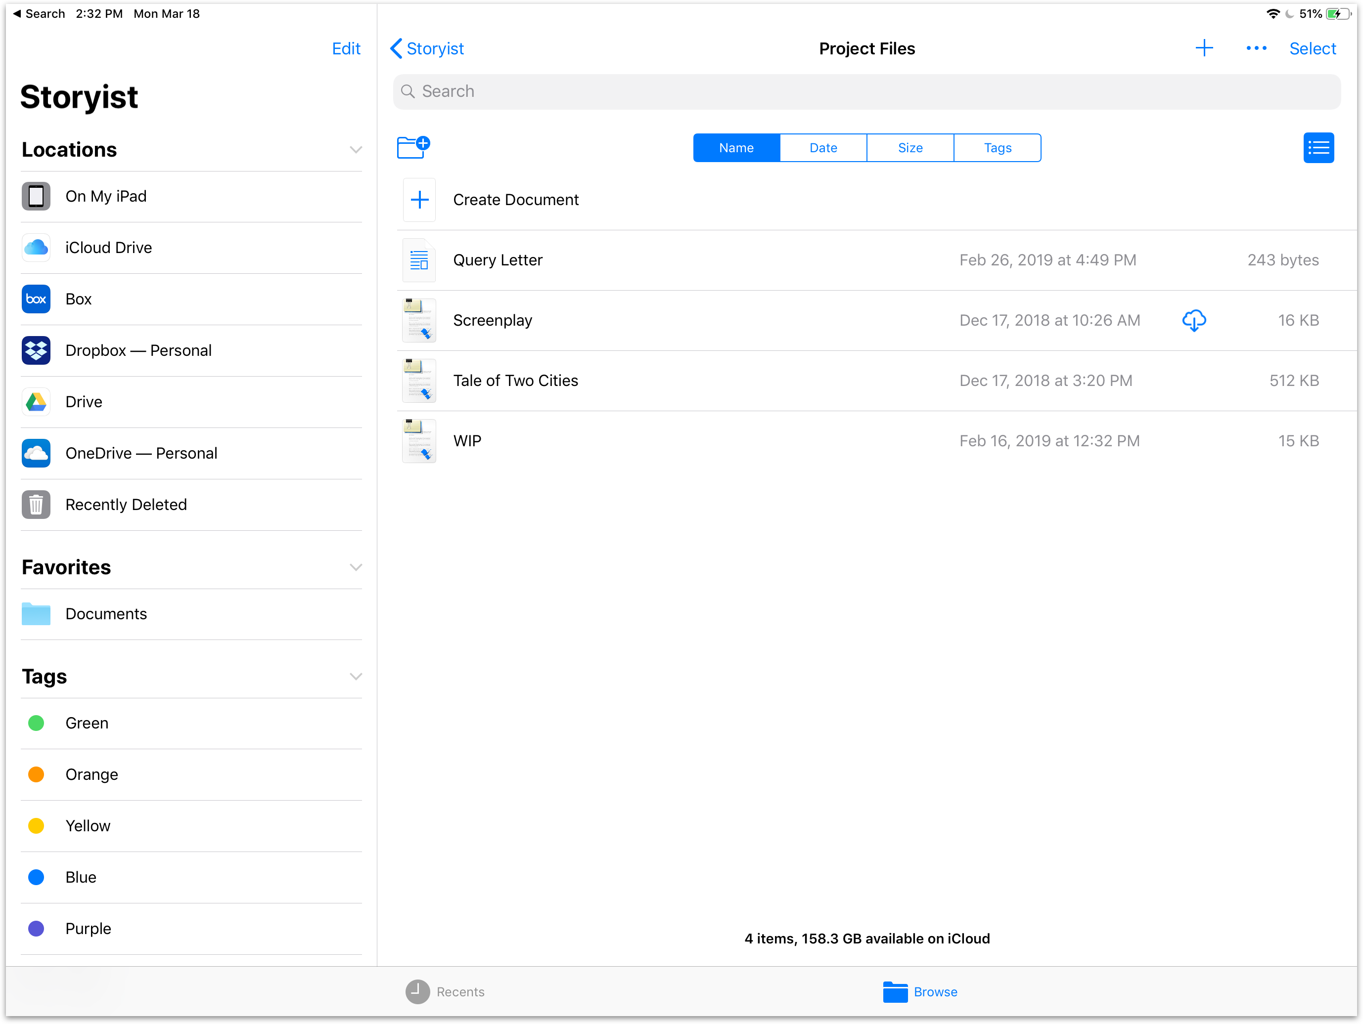This screenshot has height=1024, width=1363.
Task: Open the Box storage location
Action: (191, 299)
